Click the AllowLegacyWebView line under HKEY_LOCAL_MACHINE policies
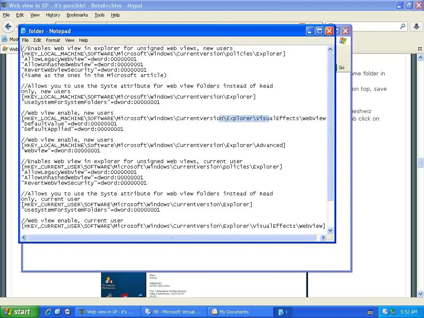Viewport: 424px width, 318px height. 79,59
